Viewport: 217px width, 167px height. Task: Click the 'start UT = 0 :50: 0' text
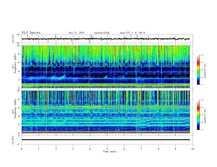(132, 33)
